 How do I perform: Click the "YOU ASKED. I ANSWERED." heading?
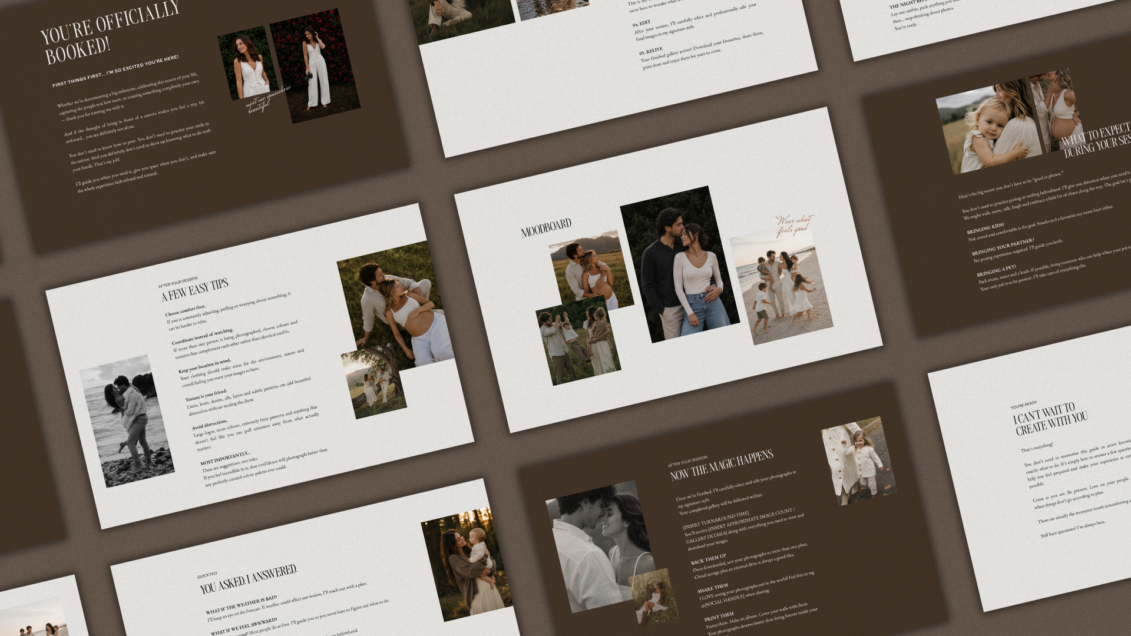coord(249,579)
